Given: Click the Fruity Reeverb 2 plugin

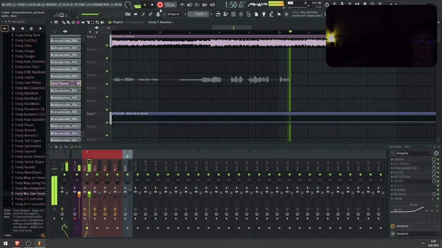Looking at the screenshot, I should click(27, 135).
